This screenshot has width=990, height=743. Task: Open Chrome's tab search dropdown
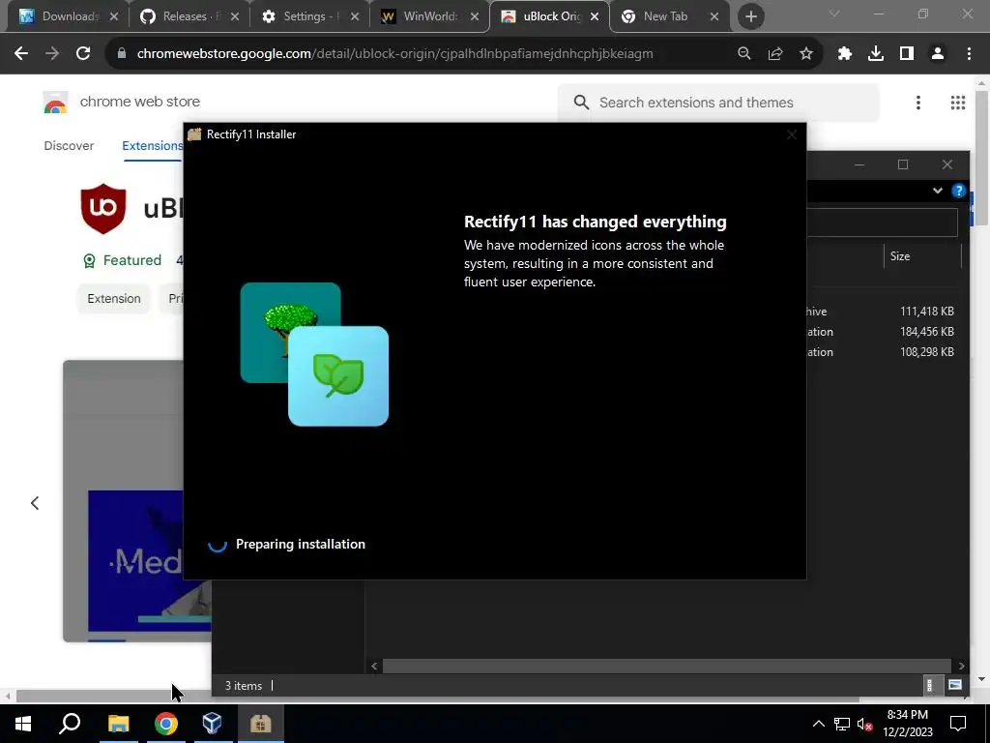[x=834, y=14]
